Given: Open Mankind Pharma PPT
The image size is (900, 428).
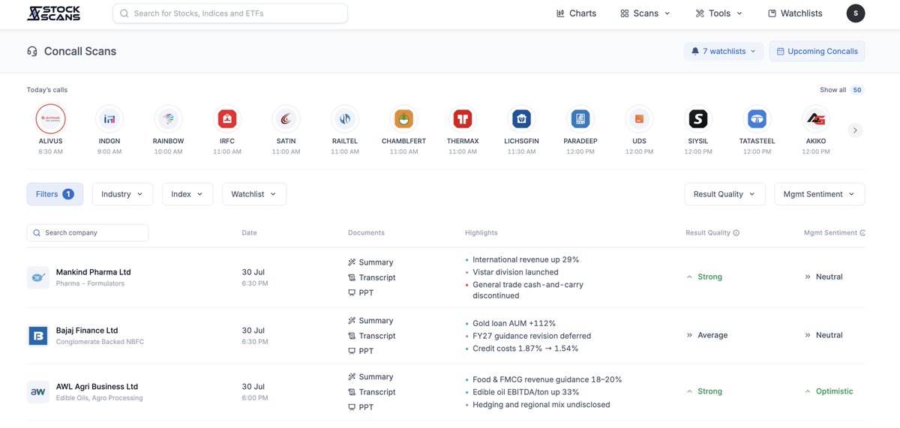Looking at the screenshot, I should pos(361,293).
